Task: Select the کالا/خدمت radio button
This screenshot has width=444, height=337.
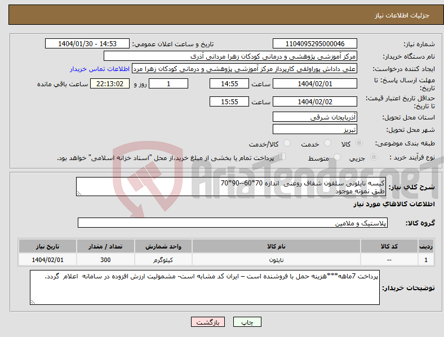Action: pos(287,143)
